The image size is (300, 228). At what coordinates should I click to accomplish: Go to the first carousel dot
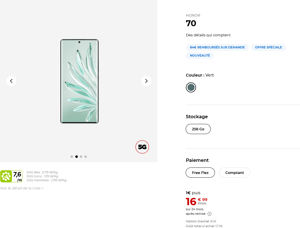[x=72, y=157]
